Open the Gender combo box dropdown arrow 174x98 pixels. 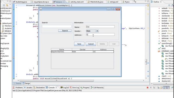tap(97, 31)
